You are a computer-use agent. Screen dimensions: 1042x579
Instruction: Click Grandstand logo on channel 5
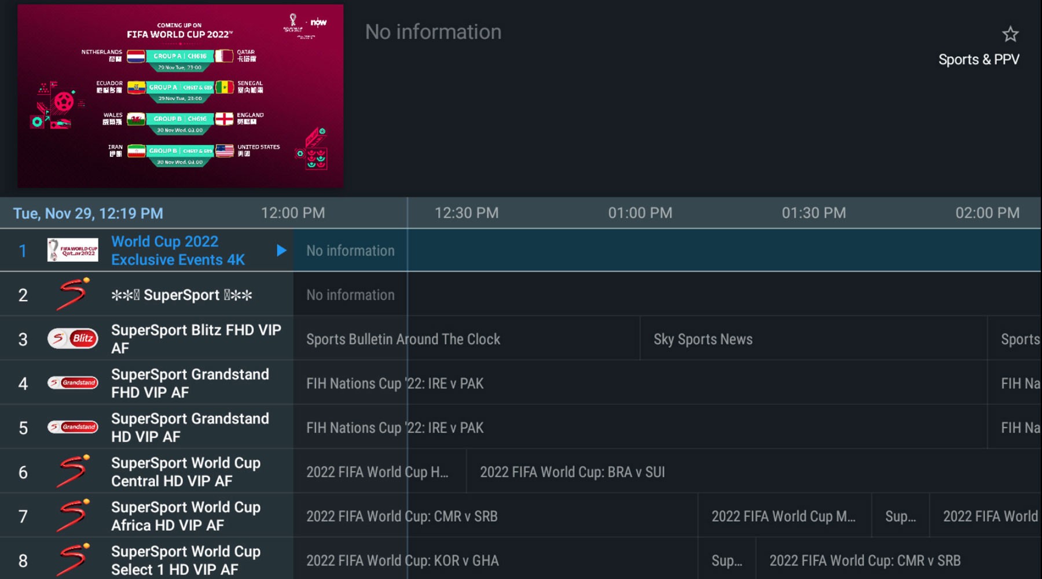pos(72,427)
